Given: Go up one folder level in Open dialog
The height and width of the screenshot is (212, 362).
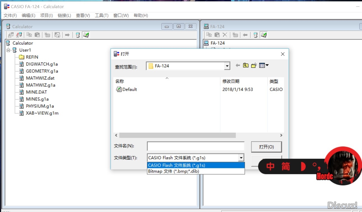Looking at the screenshot, I should (246, 65).
